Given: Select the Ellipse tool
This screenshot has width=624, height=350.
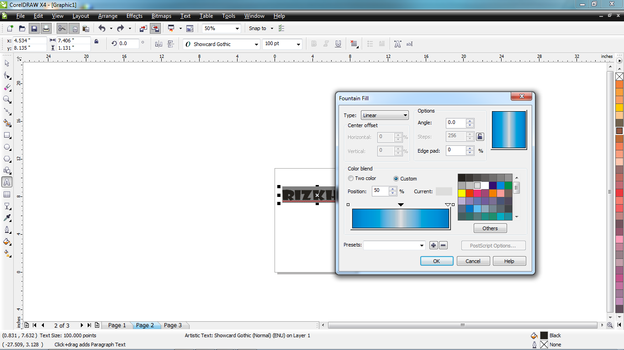Looking at the screenshot, I should point(7,147).
